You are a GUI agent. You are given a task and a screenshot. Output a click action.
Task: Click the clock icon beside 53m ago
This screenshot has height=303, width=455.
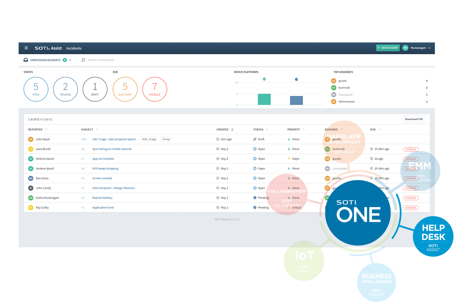coord(218,139)
